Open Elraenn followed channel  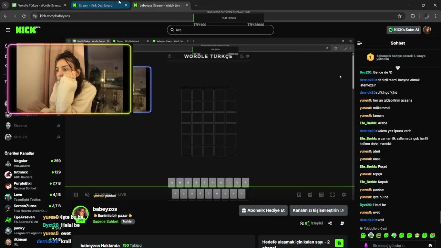[33, 126]
